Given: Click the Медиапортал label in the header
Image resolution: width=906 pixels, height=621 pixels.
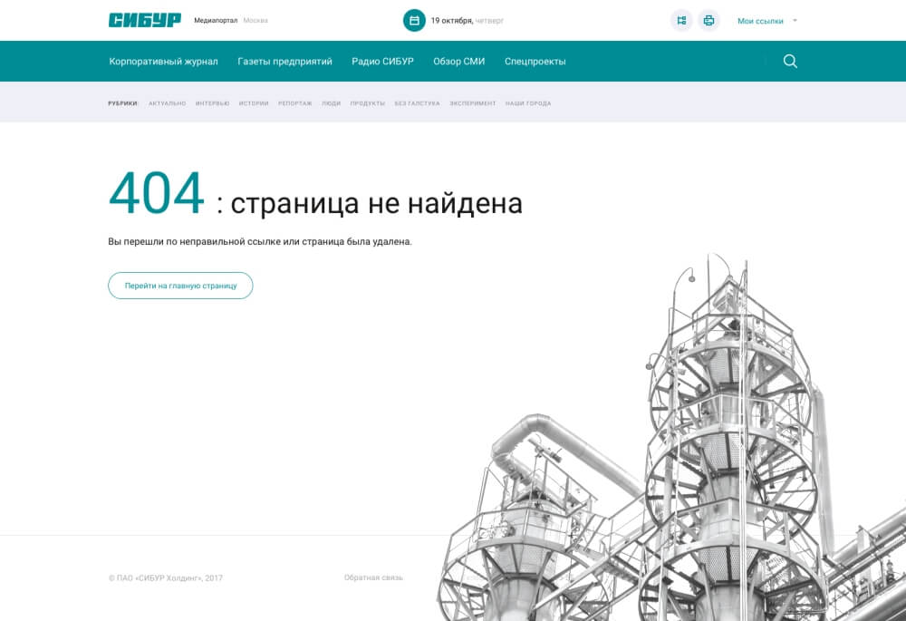Looking at the screenshot, I should pos(216,20).
